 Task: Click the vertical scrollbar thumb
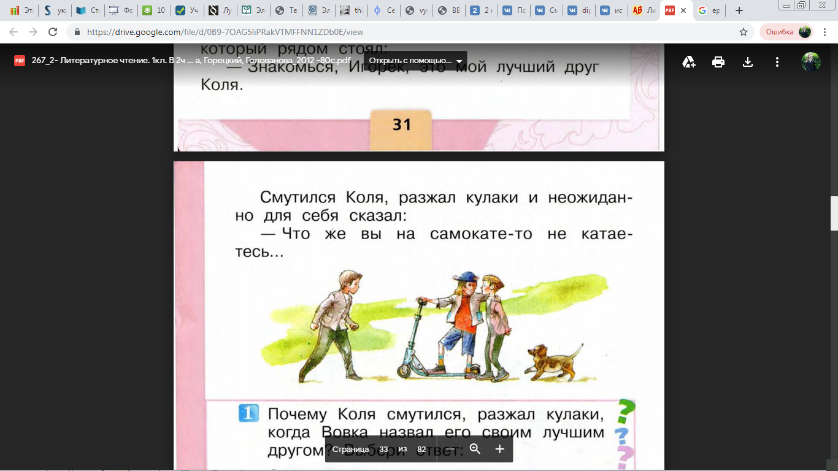pos(834,213)
